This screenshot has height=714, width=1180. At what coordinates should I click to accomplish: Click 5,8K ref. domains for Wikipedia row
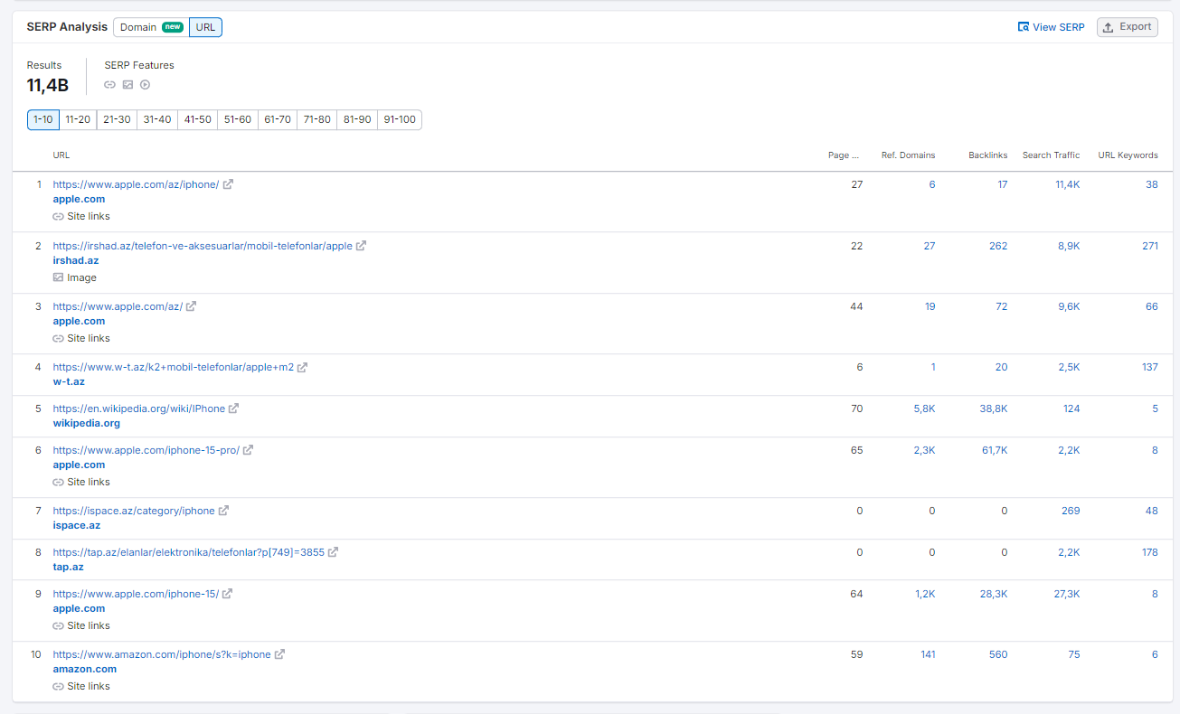pyautogui.click(x=924, y=409)
